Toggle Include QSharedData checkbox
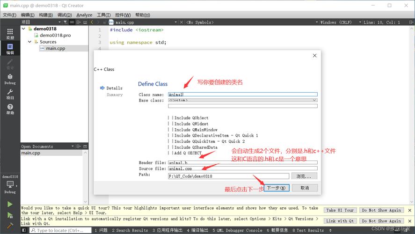Image resolution: width=415 pixels, height=234 pixels. pos(171,147)
